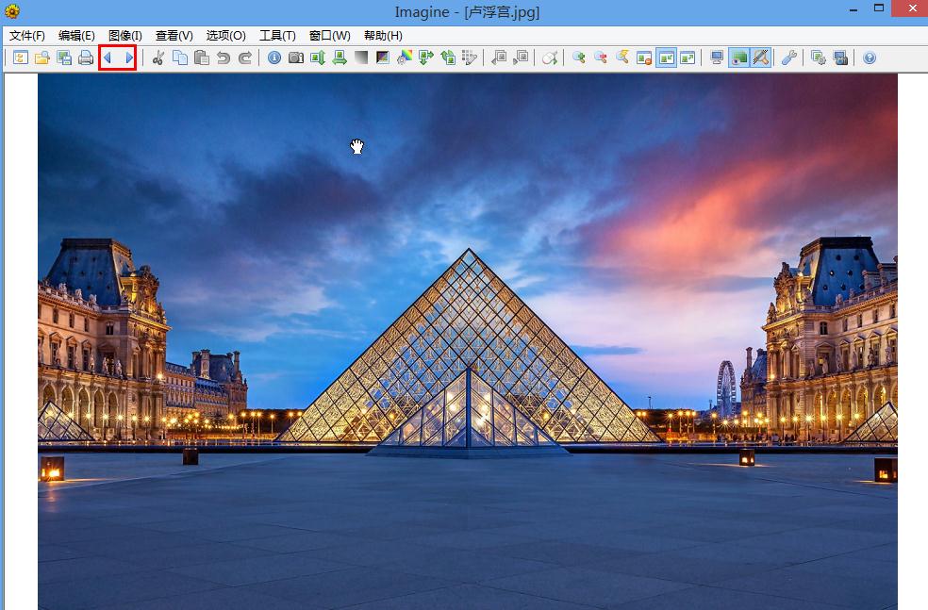This screenshot has width=928, height=610.
Task: Click the browser/thumbnail view icon
Action: [x=21, y=58]
